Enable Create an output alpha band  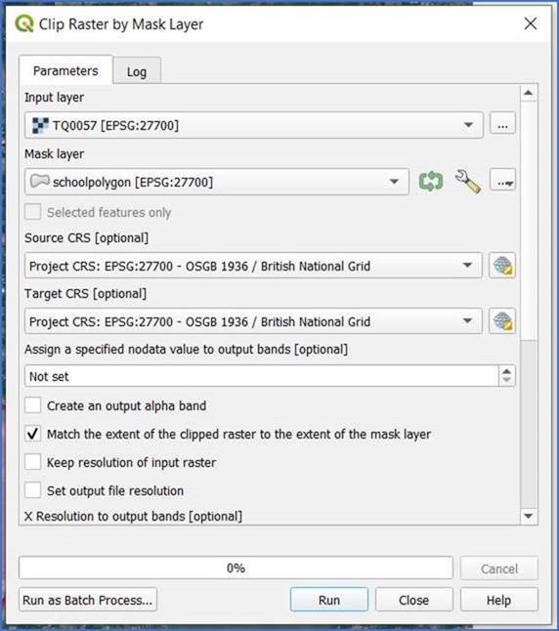[x=32, y=405]
